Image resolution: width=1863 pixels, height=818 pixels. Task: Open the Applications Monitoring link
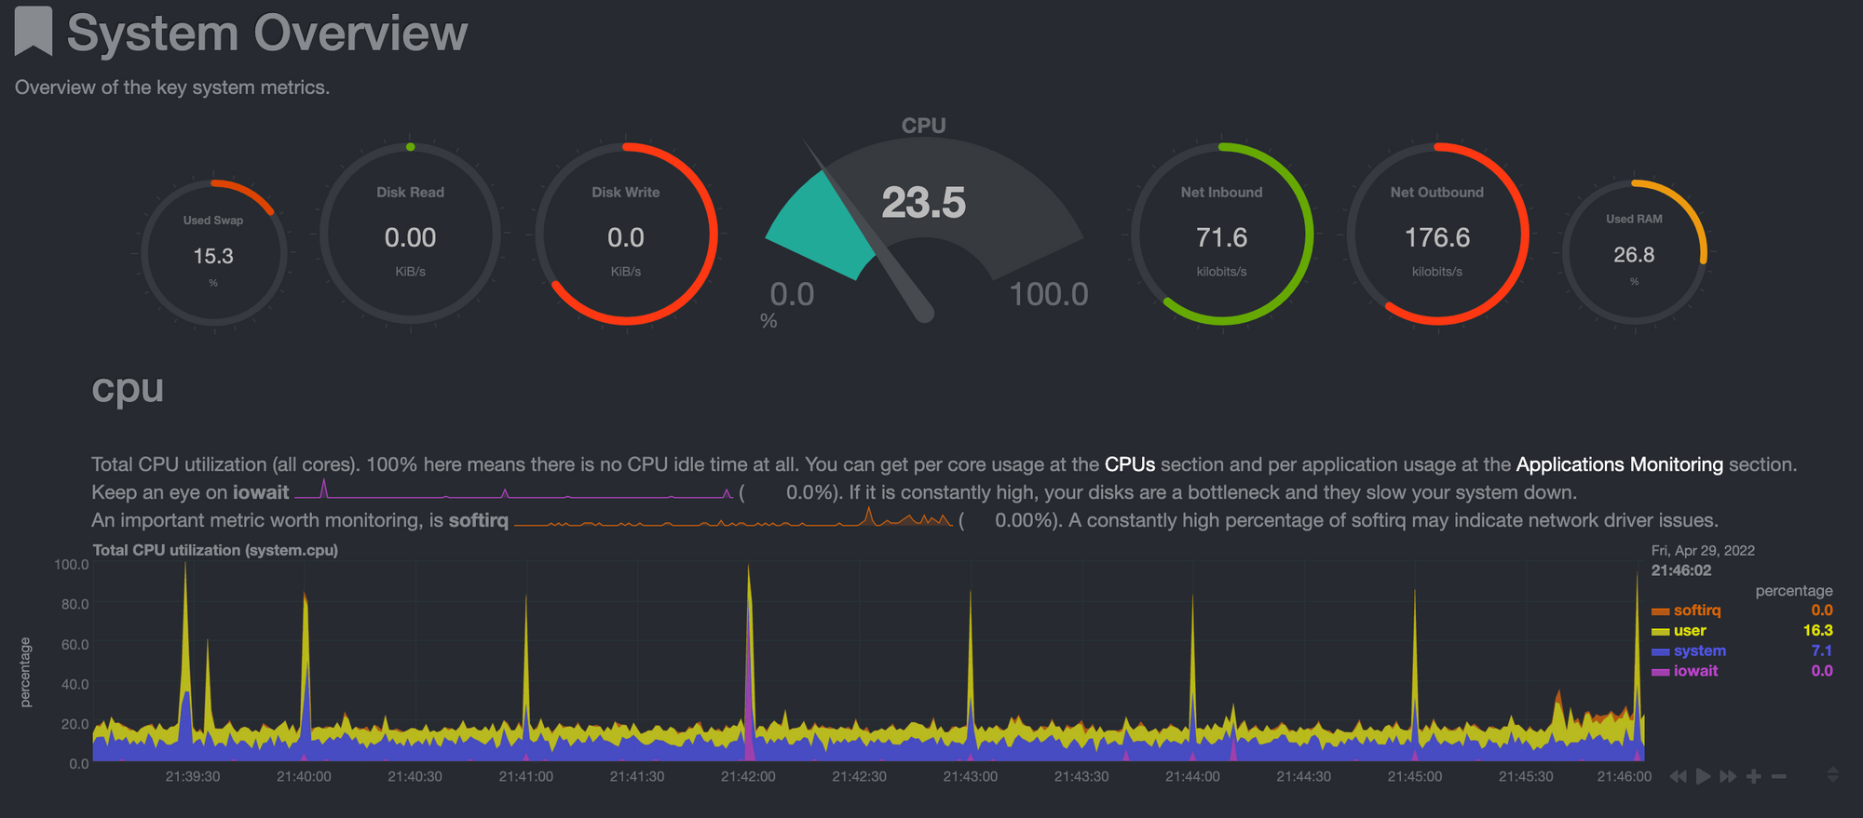[1620, 464]
